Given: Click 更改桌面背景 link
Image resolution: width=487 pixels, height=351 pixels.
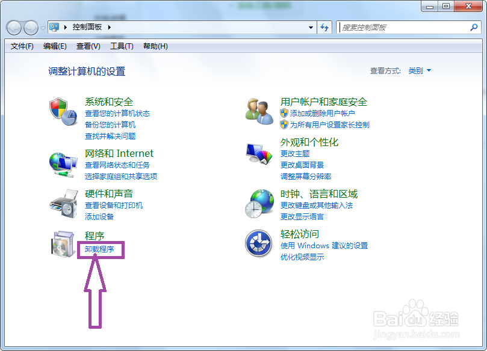Looking at the screenshot, I should tap(302, 165).
